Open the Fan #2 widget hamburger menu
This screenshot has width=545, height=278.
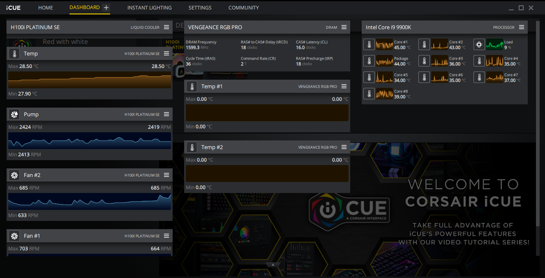point(166,175)
